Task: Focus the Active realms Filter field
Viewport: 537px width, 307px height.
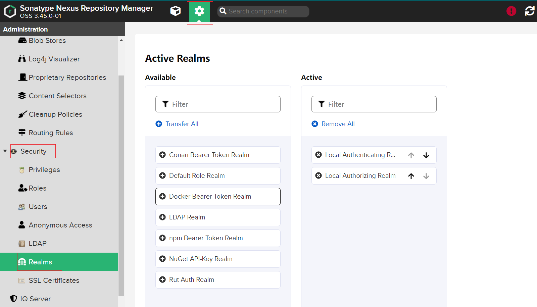Action: 374,104
